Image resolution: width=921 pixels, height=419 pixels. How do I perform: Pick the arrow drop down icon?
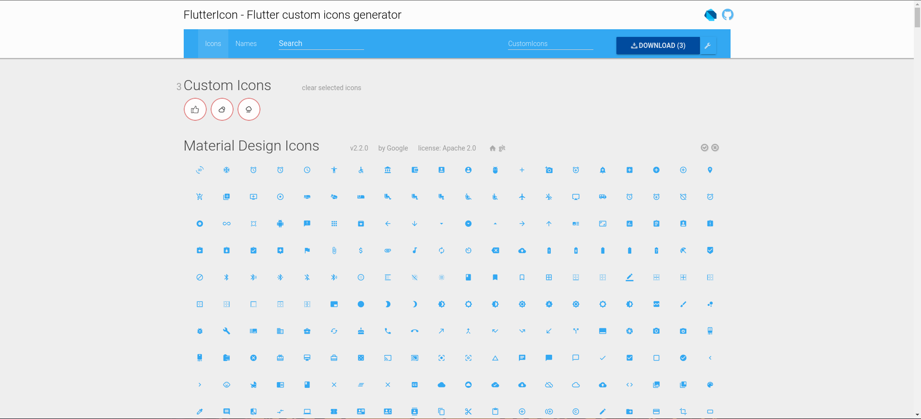pyautogui.click(x=441, y=224)
